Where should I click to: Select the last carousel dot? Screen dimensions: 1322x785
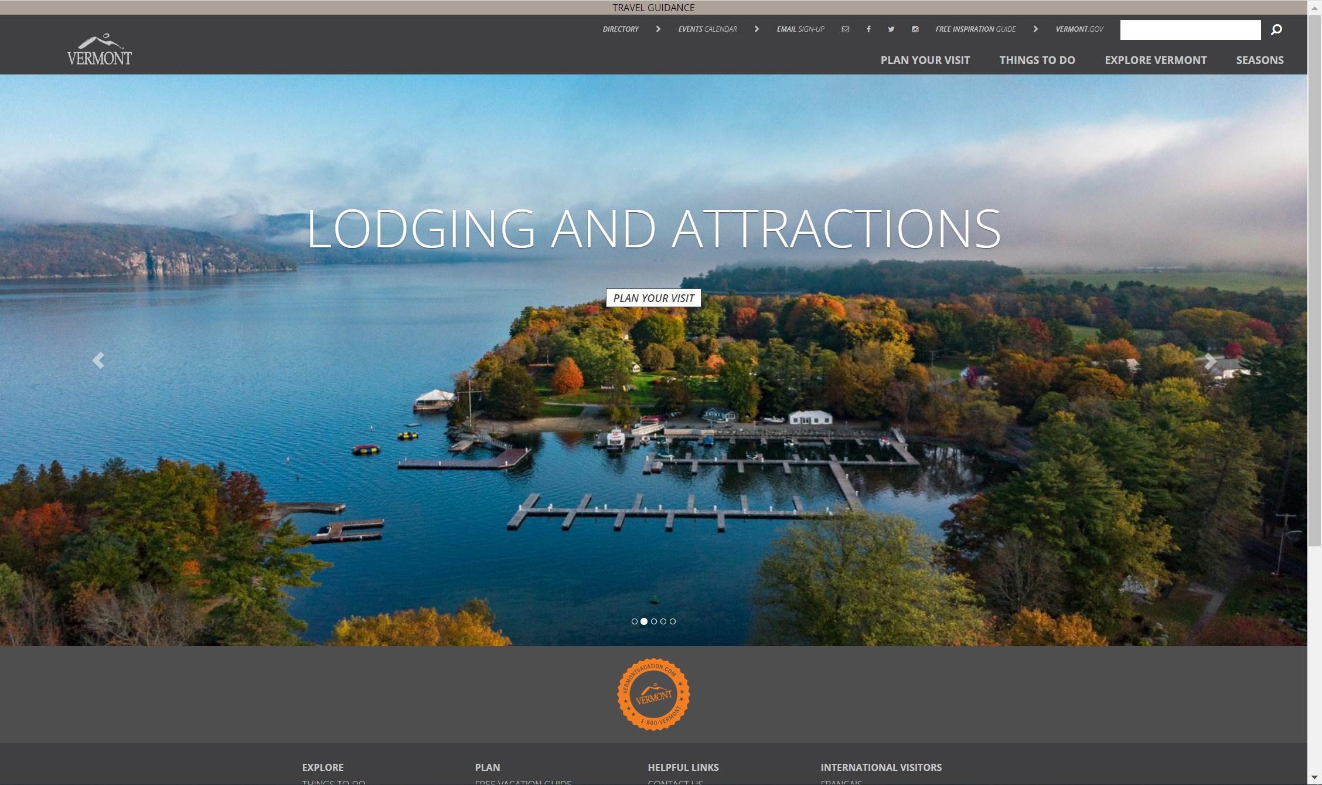(673, 621)
